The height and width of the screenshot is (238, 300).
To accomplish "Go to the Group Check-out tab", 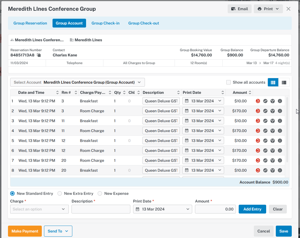I will pyautogui.click(x=144, y=23).
